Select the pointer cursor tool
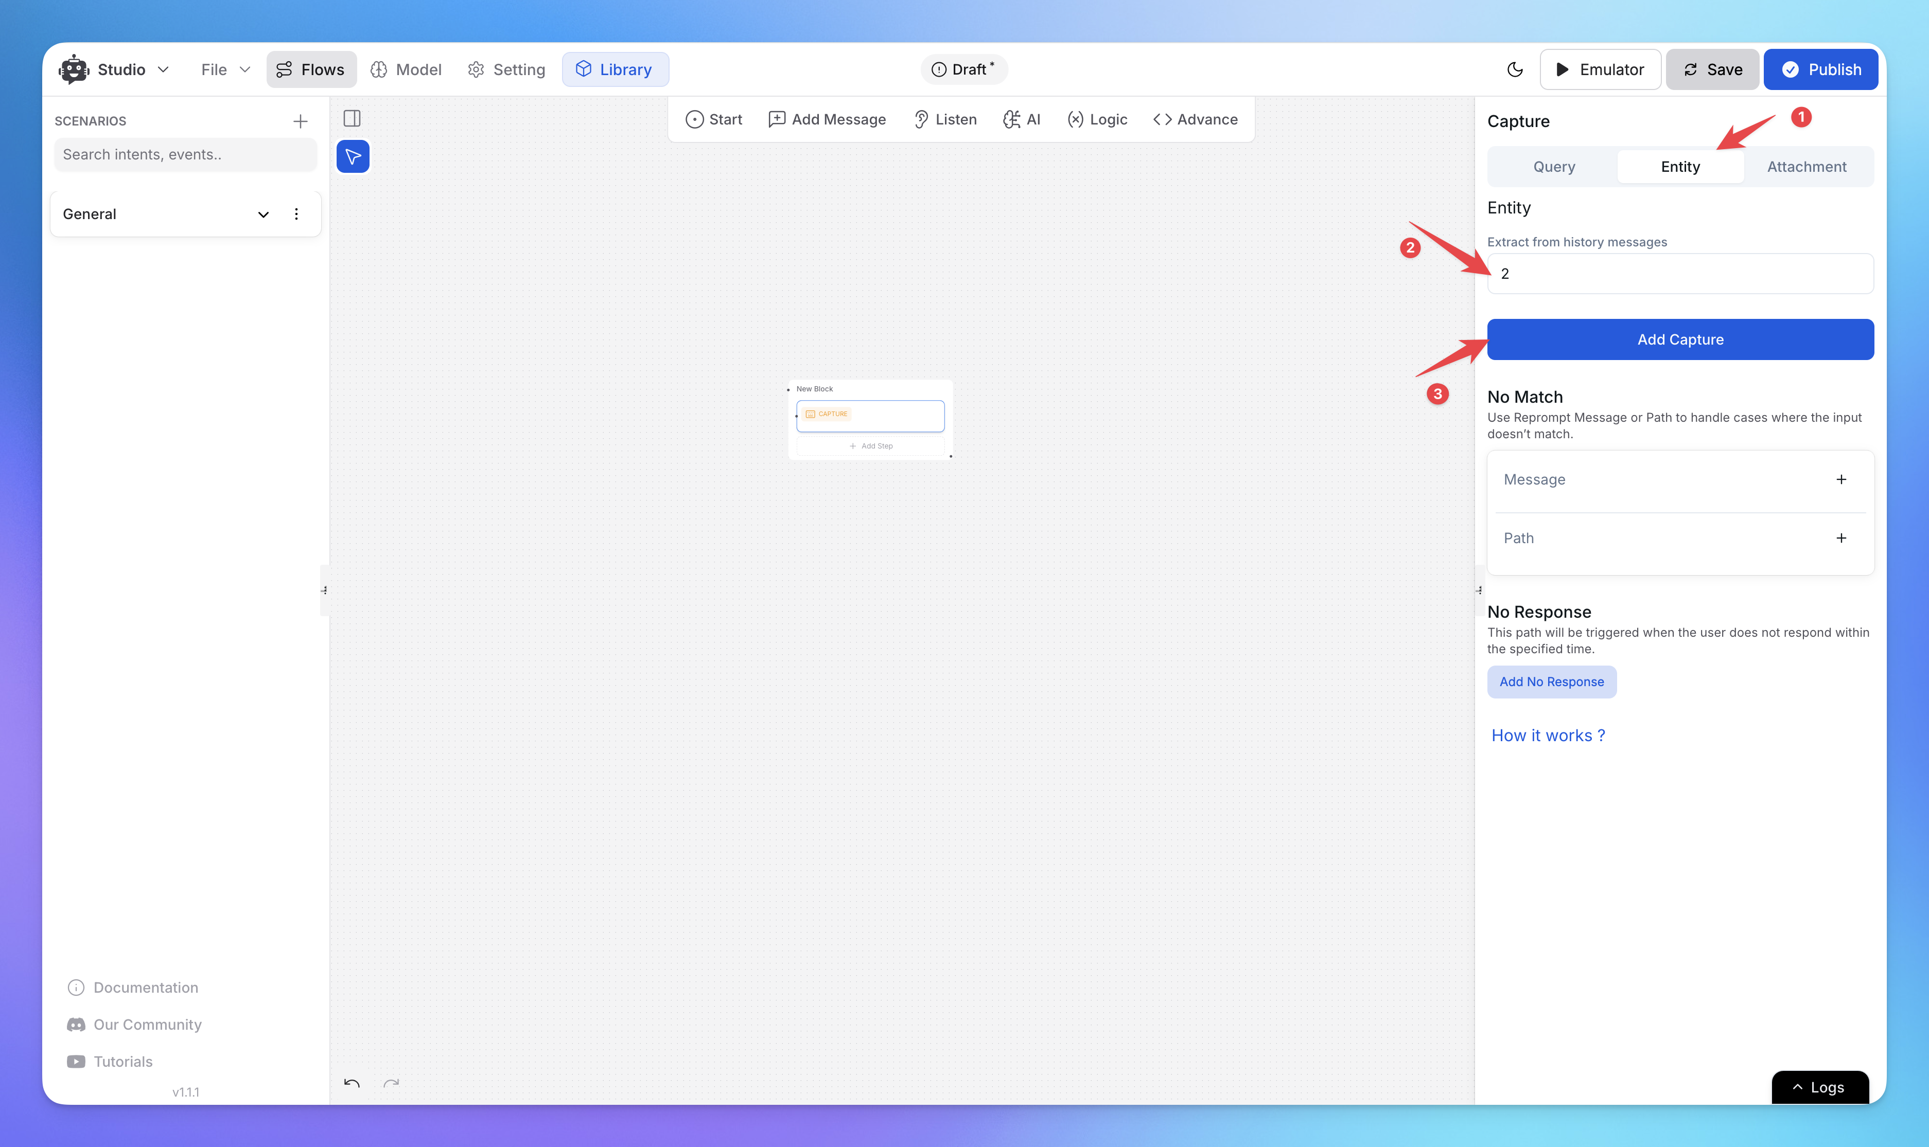Viewport: 1929px width, 1147px height. click(x=353, y=157)
